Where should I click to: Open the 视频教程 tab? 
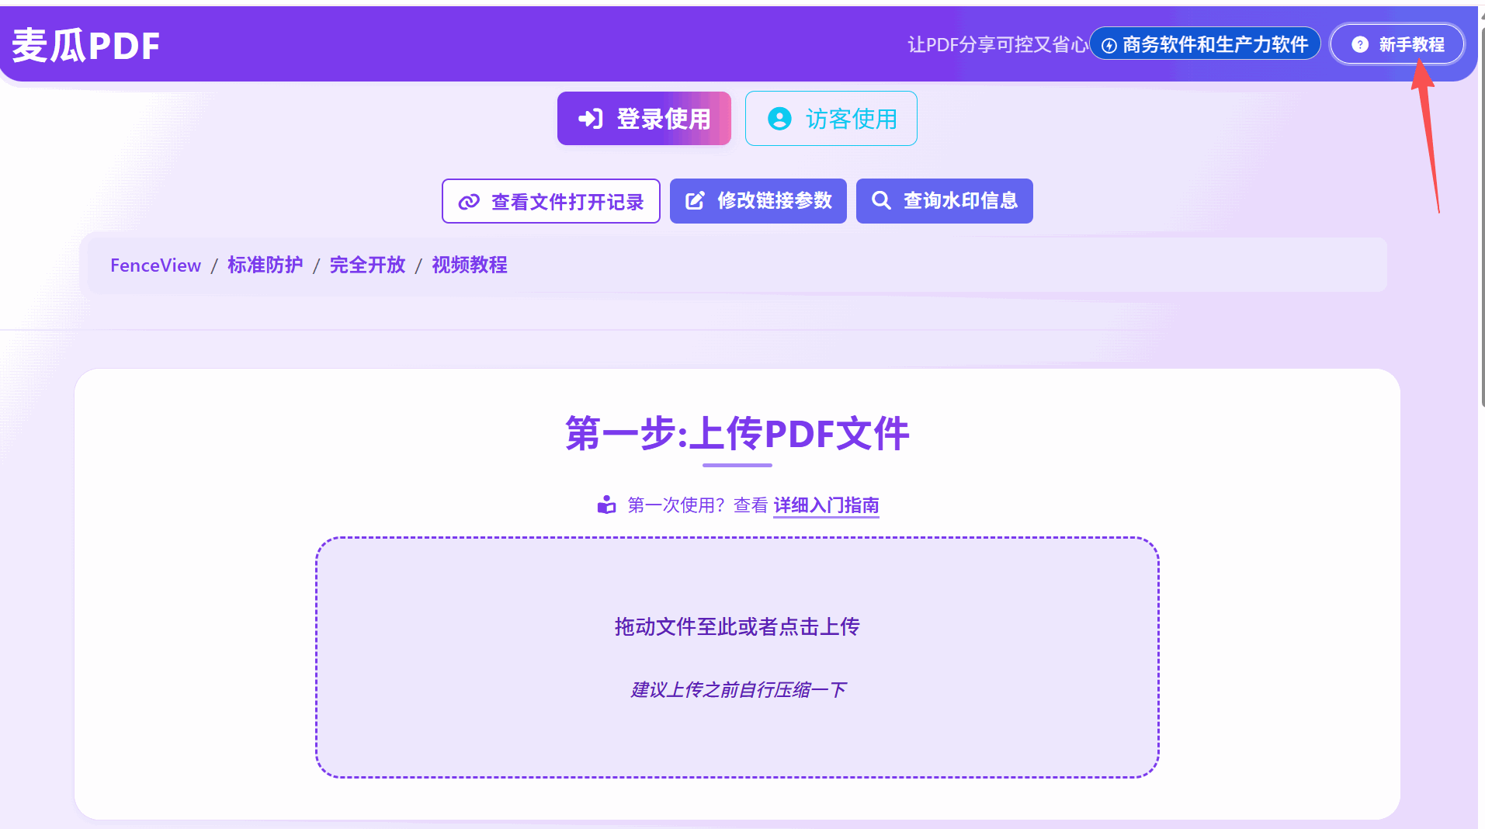(469, 265)
